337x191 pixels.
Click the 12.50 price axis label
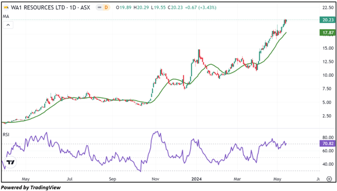328,61
